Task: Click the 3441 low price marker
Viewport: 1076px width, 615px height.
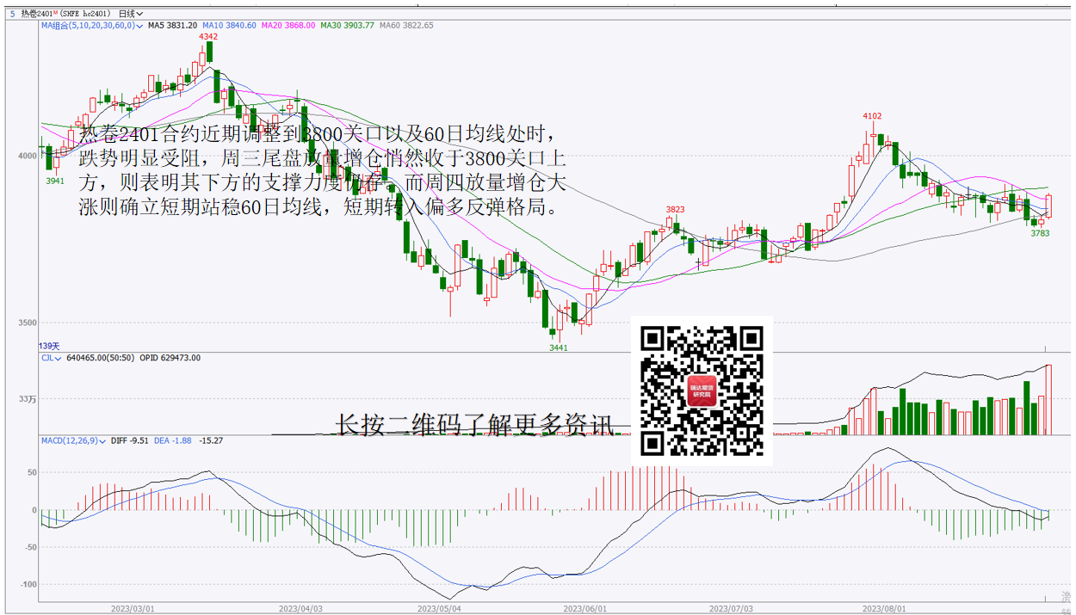Action: pos(559,347)
